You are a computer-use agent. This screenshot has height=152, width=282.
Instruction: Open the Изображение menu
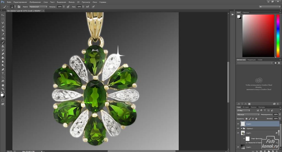(x=35, y=2)
